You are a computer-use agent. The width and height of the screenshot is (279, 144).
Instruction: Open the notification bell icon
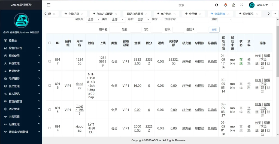click(225, 5)
